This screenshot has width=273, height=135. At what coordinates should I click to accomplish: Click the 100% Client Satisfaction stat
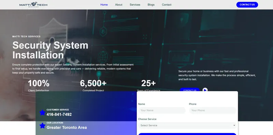coord(39,86)
